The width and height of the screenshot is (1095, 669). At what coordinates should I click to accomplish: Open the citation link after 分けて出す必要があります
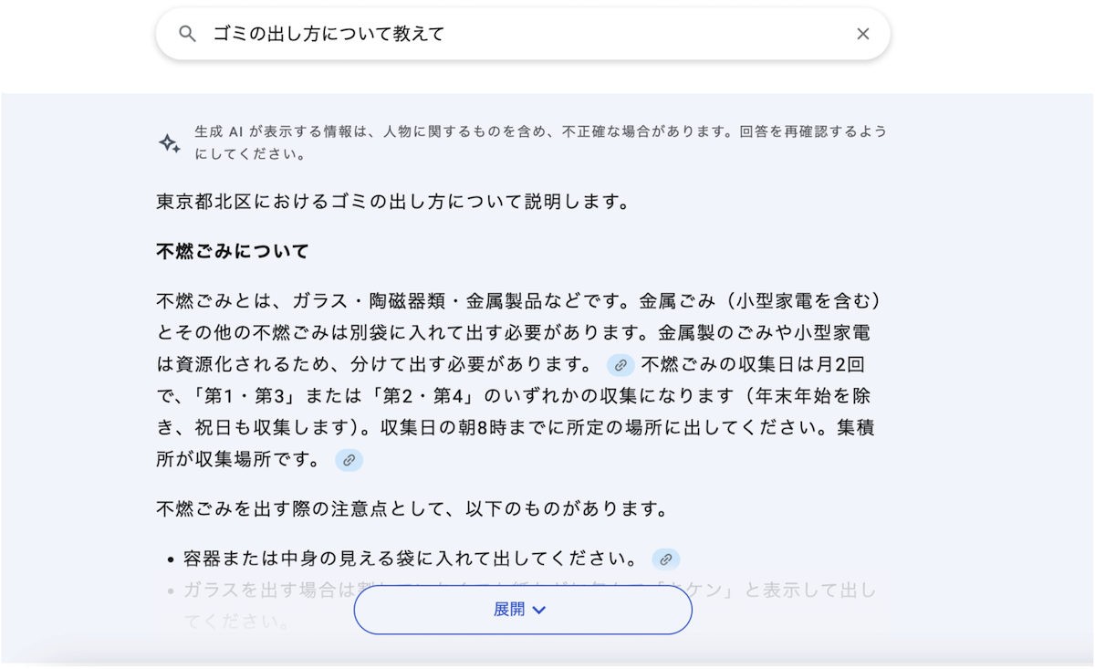coord(620,365)
